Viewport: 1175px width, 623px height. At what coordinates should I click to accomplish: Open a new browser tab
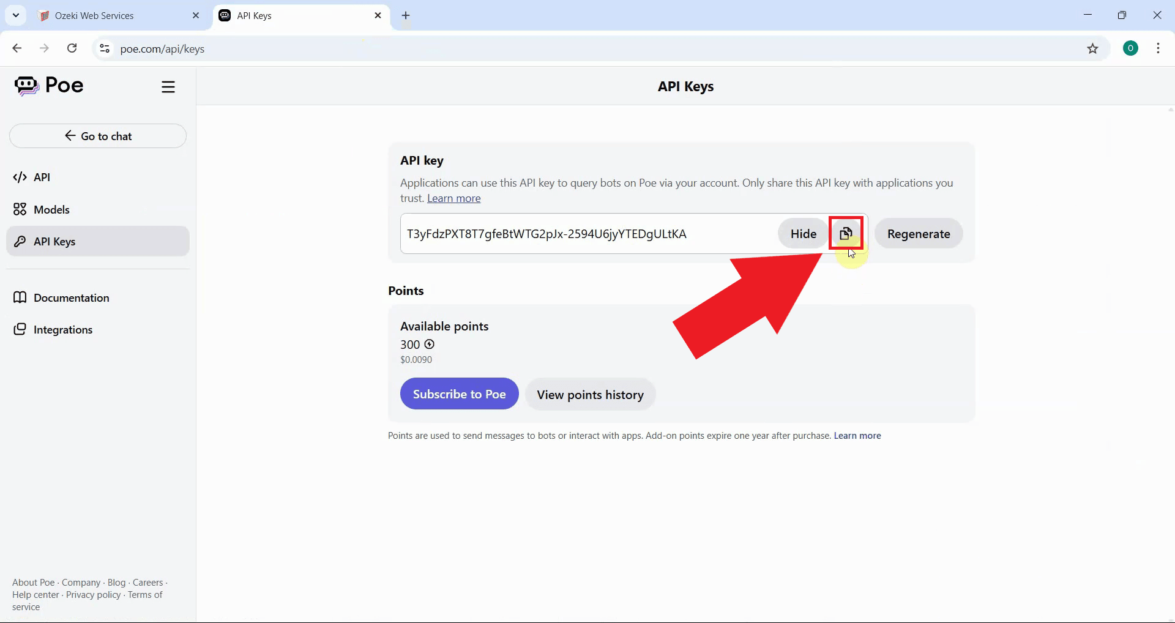click(x=406, y=16)
